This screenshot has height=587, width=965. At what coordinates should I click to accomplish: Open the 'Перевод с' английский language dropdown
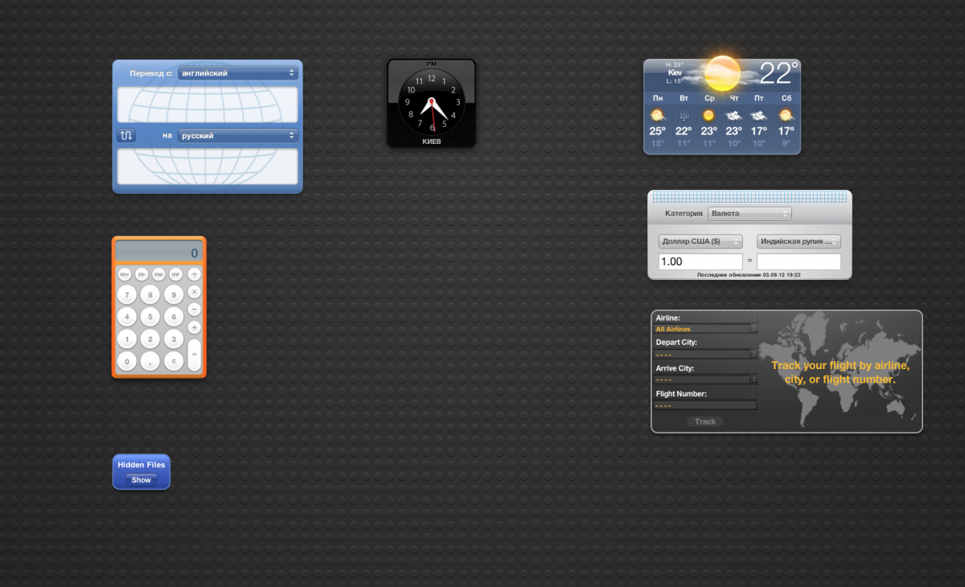pos(238,73)
